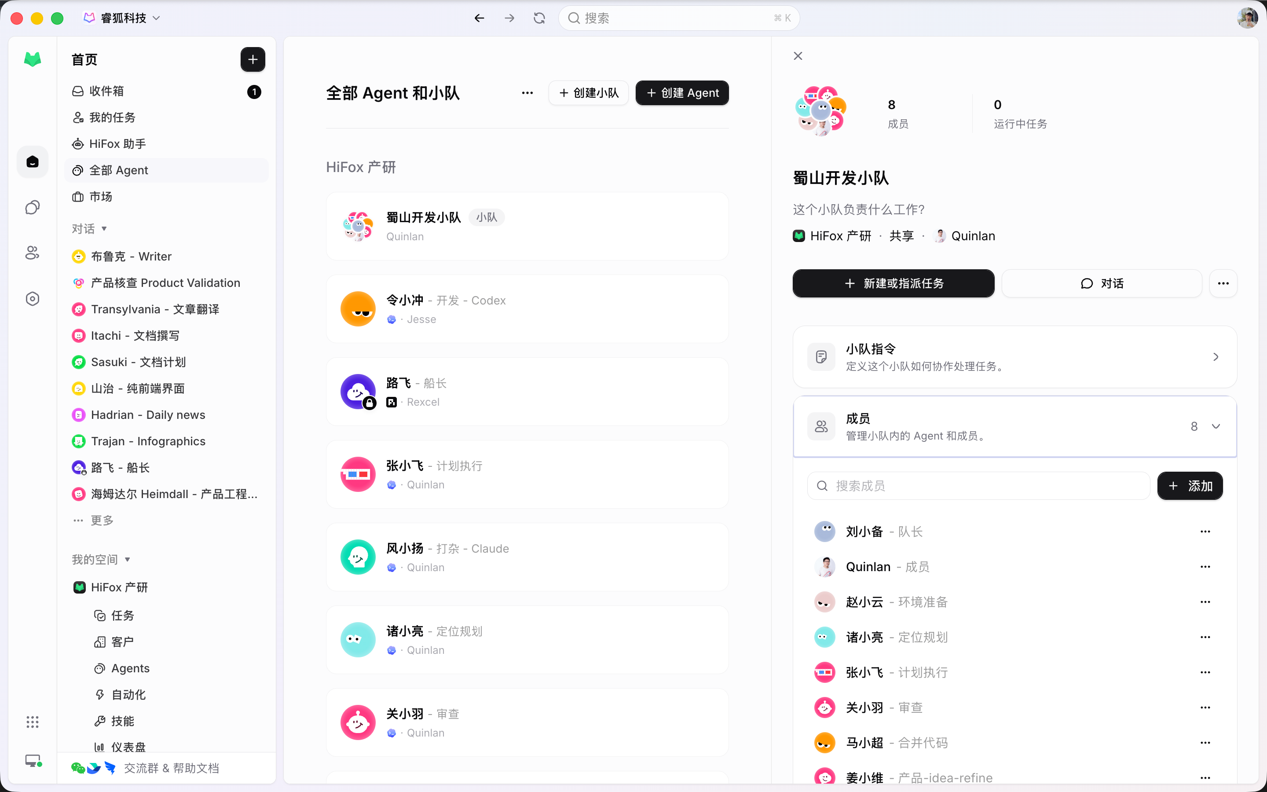1267x792 pixels.
Task: Open options for member 诸小亮
Action: click(1205, 637)
